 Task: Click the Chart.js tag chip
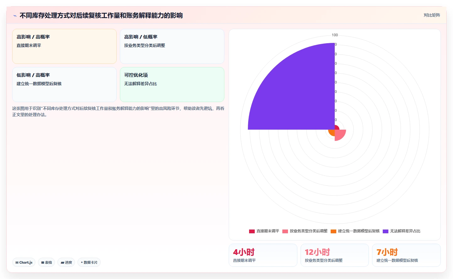pos(24,262)
